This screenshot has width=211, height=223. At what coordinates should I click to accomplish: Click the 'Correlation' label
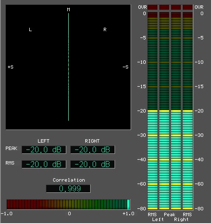(69, 180)
